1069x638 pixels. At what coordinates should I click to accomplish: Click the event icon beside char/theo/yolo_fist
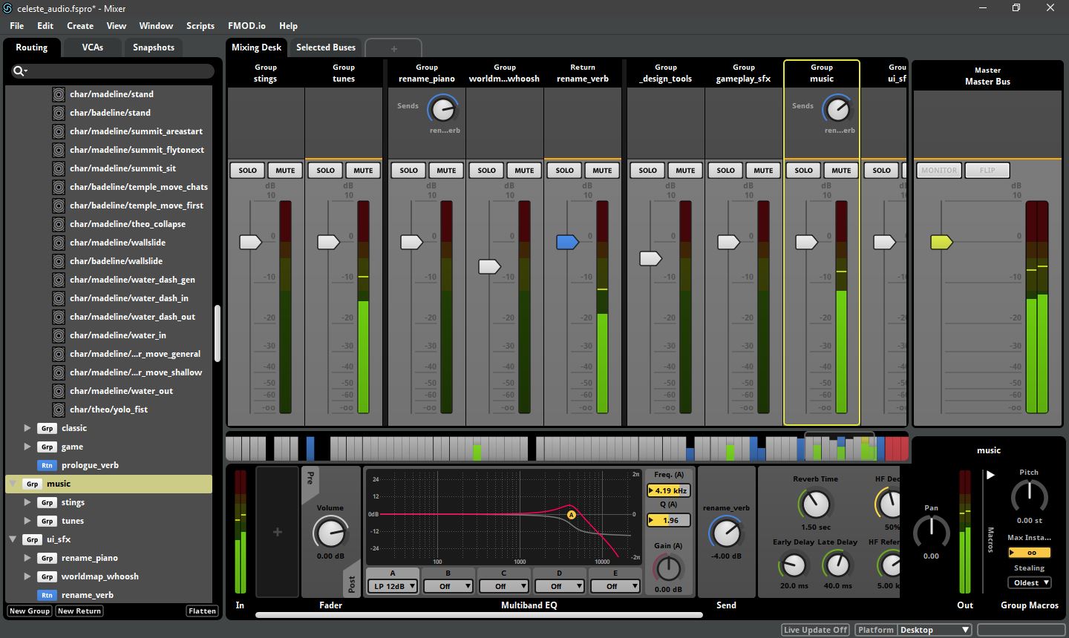coord(59,409)
